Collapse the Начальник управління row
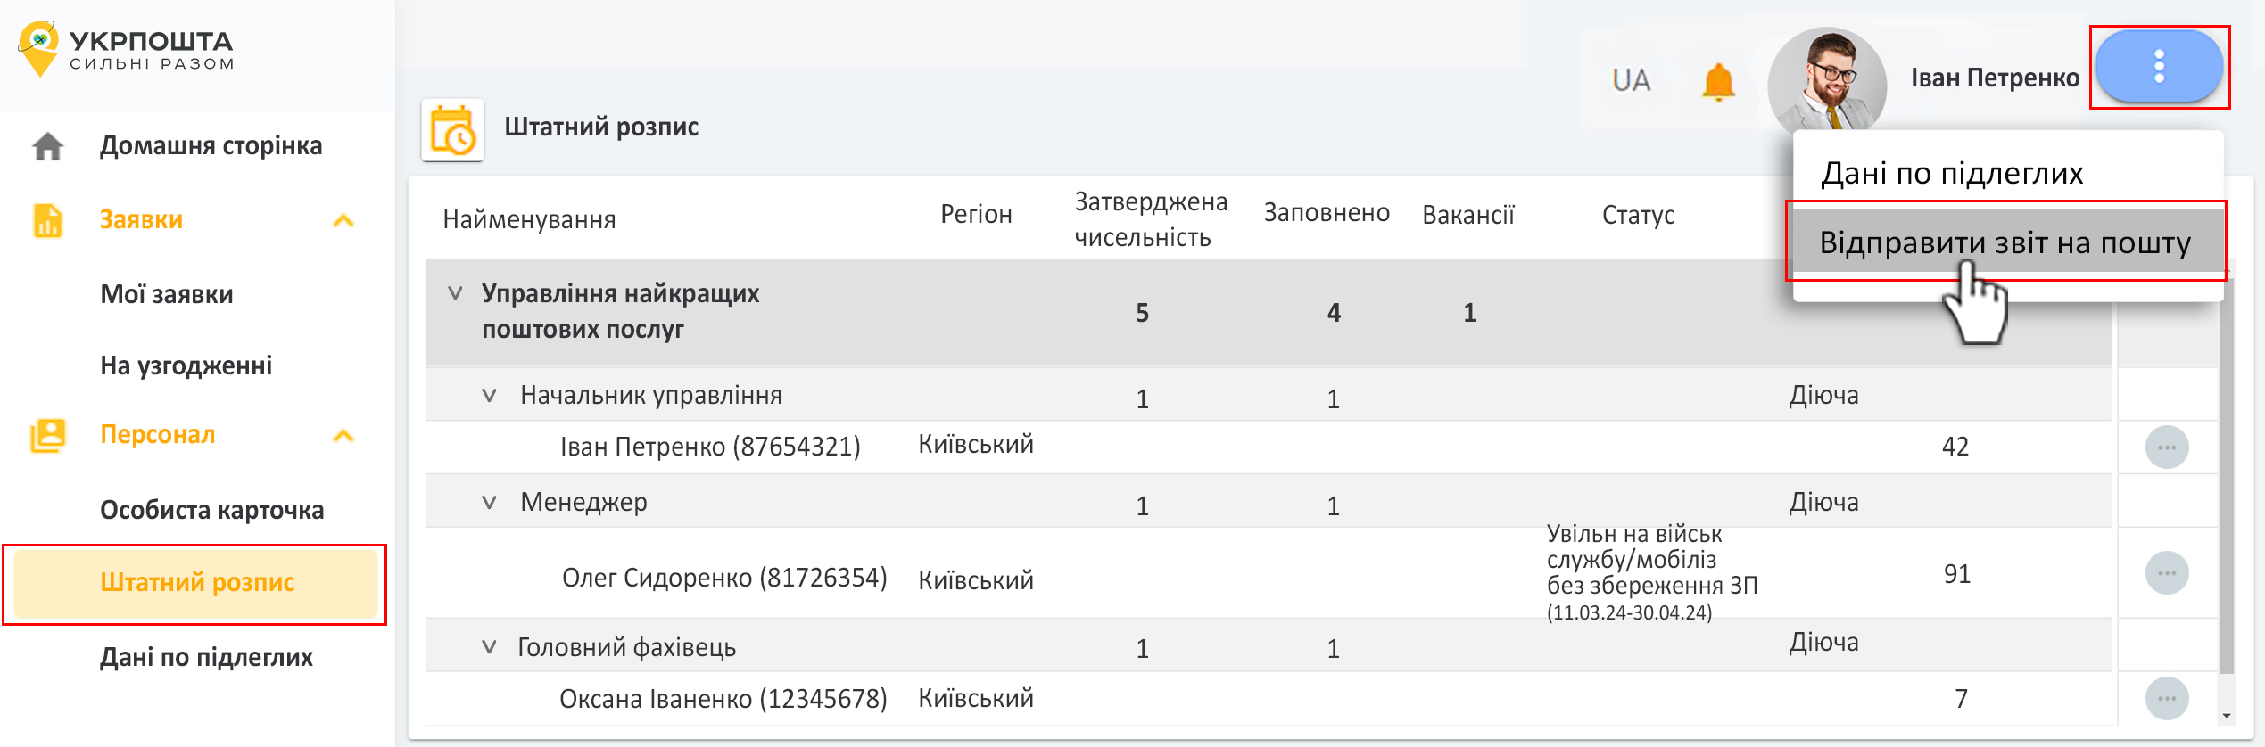 [x=489, y=395]
